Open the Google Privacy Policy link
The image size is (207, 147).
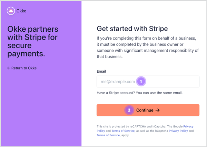coord(145,128)
